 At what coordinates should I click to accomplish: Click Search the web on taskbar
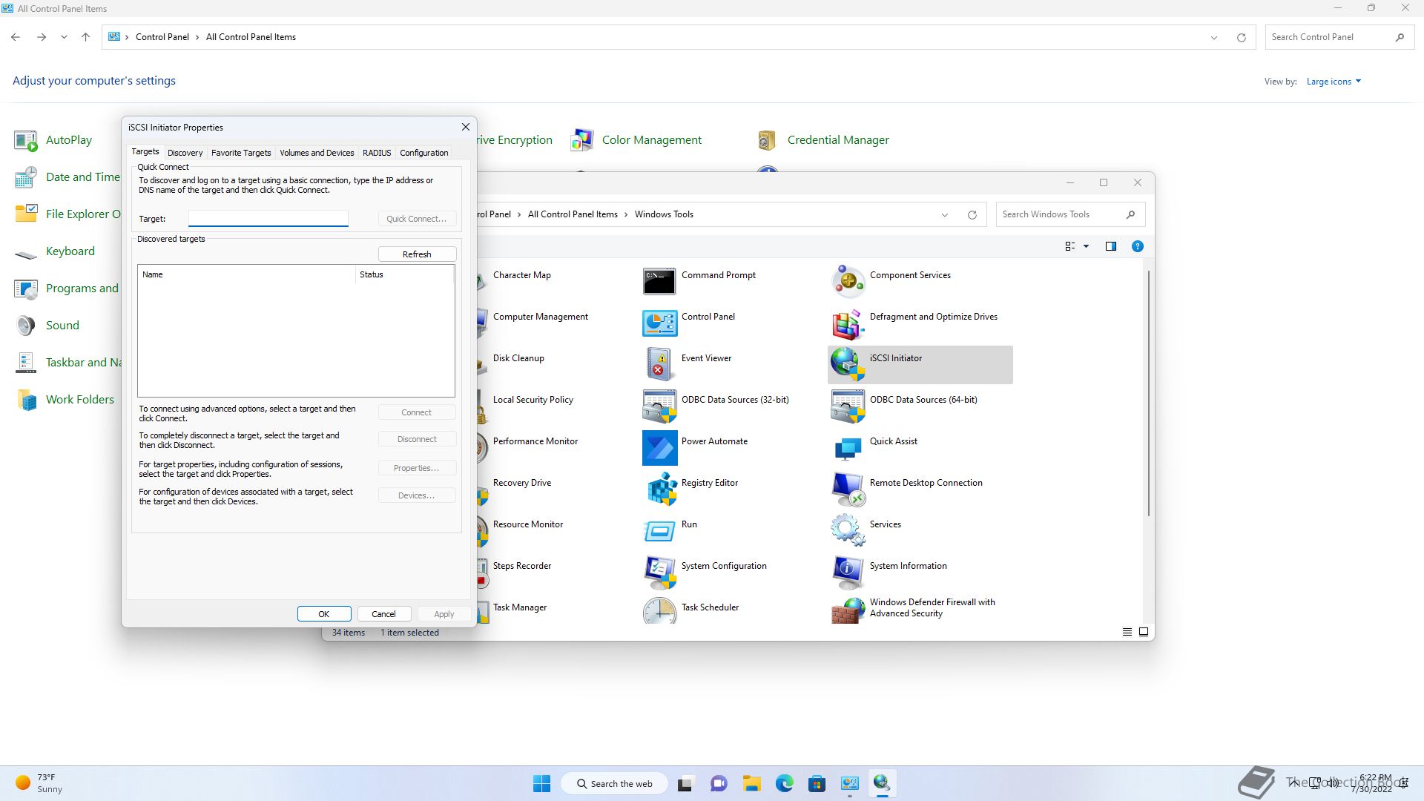pos(614,783)
